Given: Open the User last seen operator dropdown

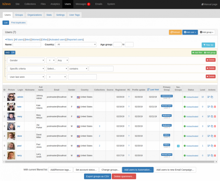Looking at the screenshot, I should point(56,77).
